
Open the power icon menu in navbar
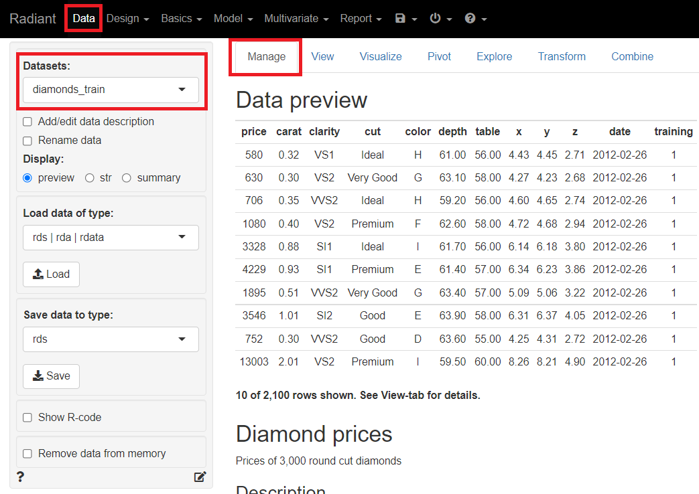point(440,19)
